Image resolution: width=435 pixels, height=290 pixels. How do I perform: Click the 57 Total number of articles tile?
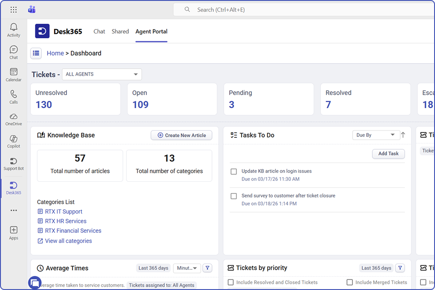[x=80, y=165]
